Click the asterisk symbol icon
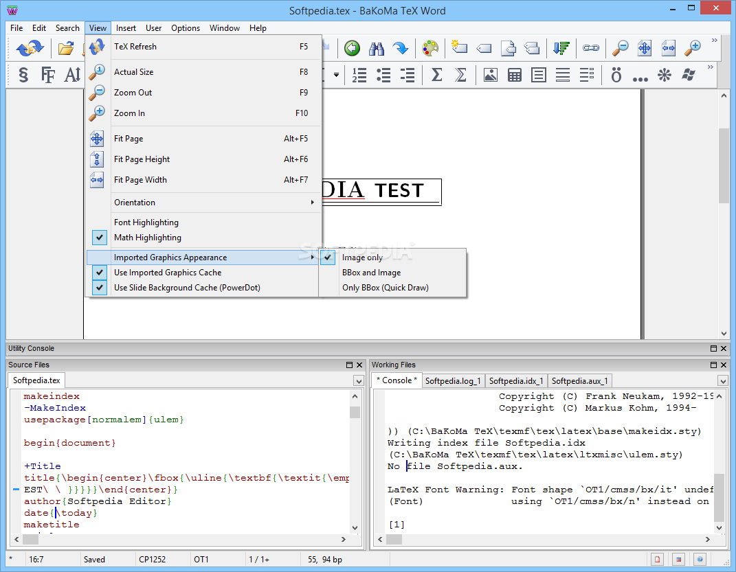This screenshot has height=572, width=736. tap(664, 75)
